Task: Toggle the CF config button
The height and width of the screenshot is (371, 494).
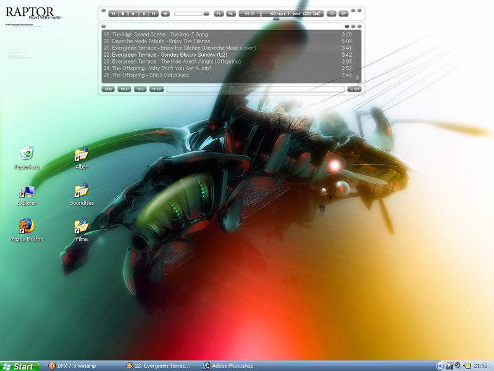Action: click(343, 14)
